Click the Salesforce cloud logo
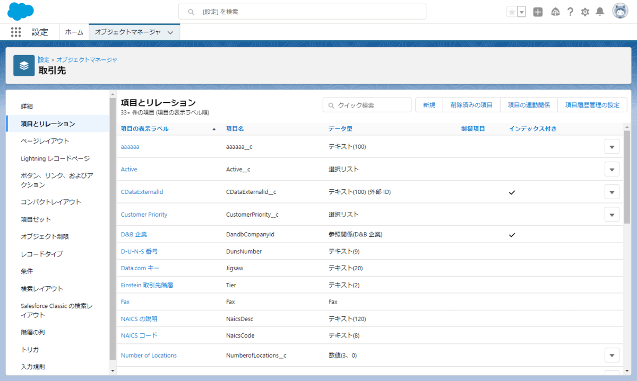 (x=21, y=12)
